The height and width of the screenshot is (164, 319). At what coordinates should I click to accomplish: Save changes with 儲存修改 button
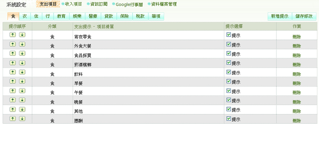tap(304, 16)
